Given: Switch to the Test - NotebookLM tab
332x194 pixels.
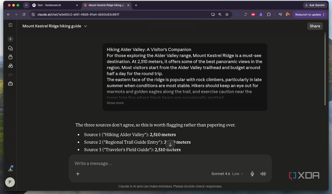Looking at the screenshot, I should [55, 5].
